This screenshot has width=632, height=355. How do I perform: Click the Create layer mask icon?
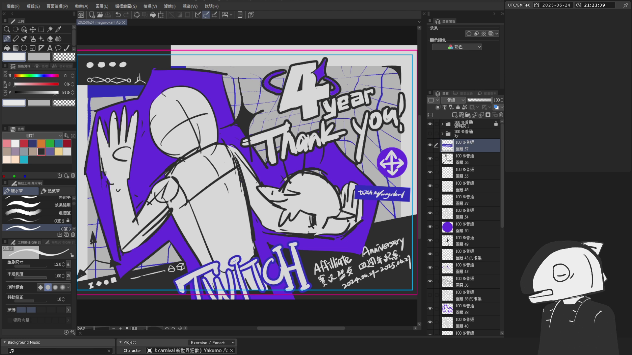pyautogui.click(x=488, y=115)
